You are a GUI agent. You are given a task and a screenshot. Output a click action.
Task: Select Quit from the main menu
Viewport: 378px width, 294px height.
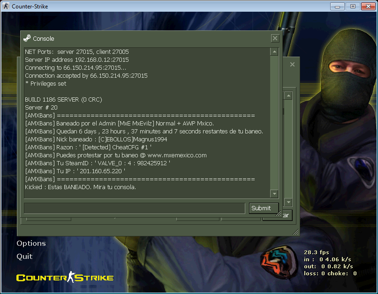tap(24, 257)
